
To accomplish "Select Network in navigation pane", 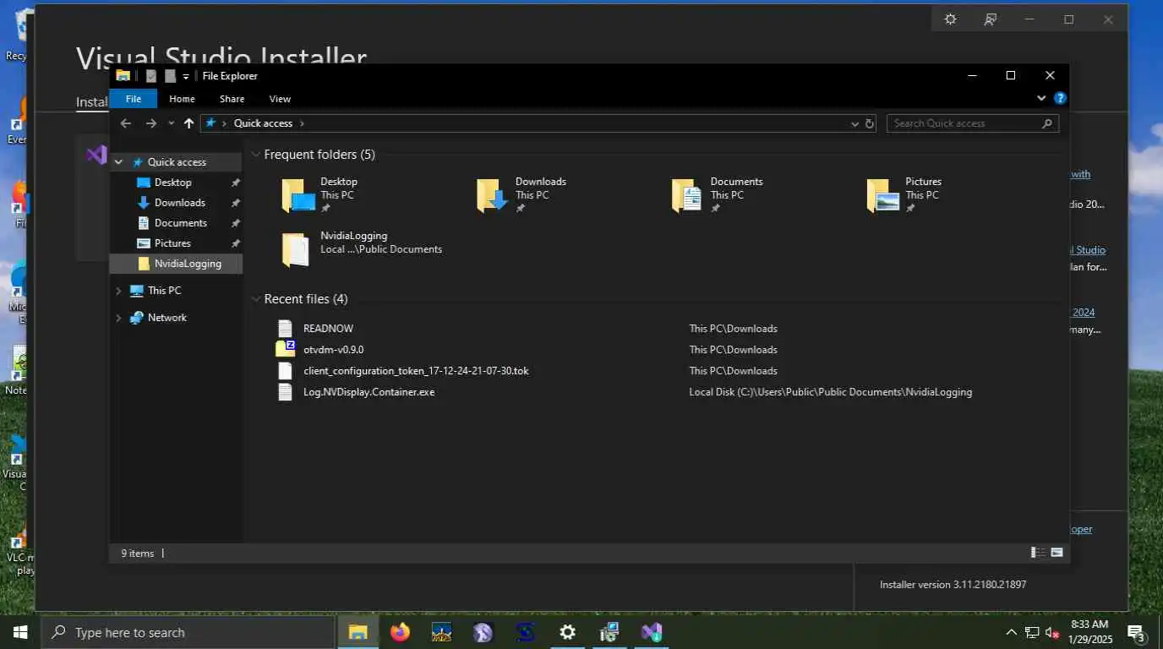I will click(167, 318).
